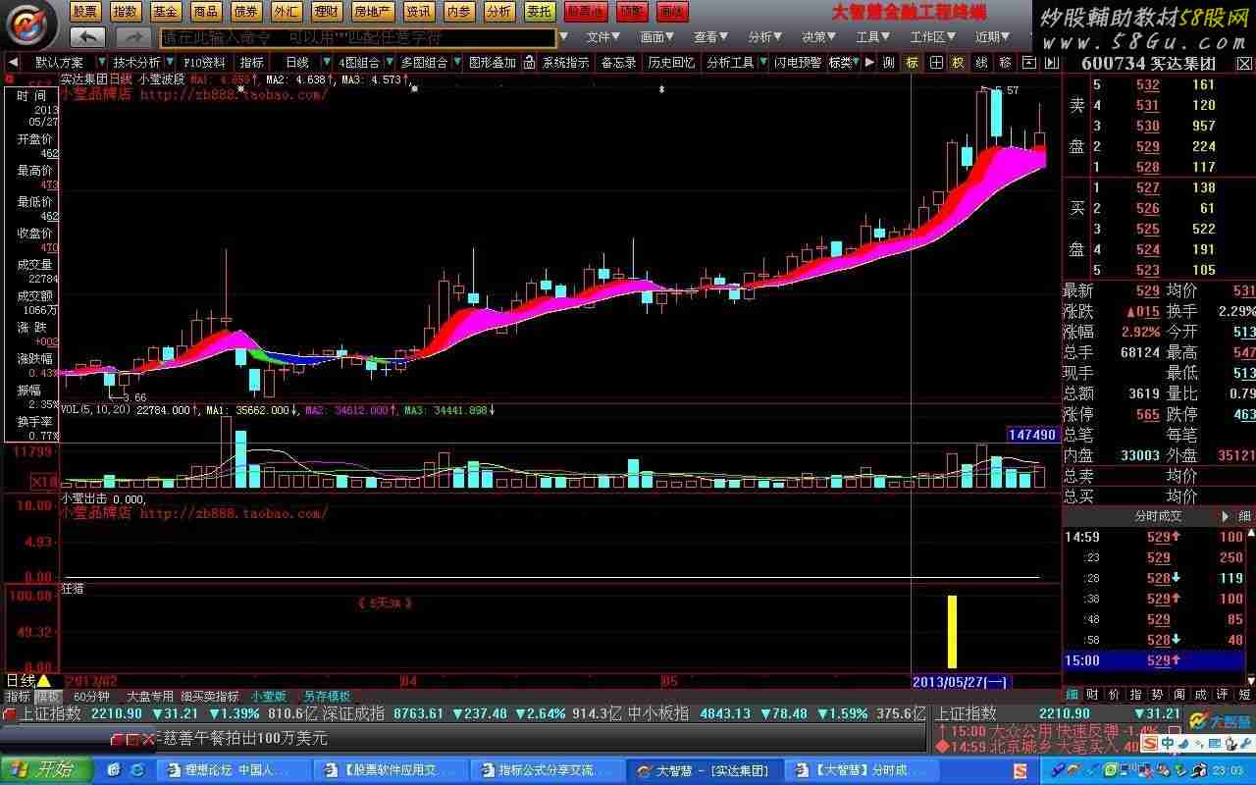
Task: Click the grid layout toolbar icon
Action: pyautogui.click(x=936, y=62)
